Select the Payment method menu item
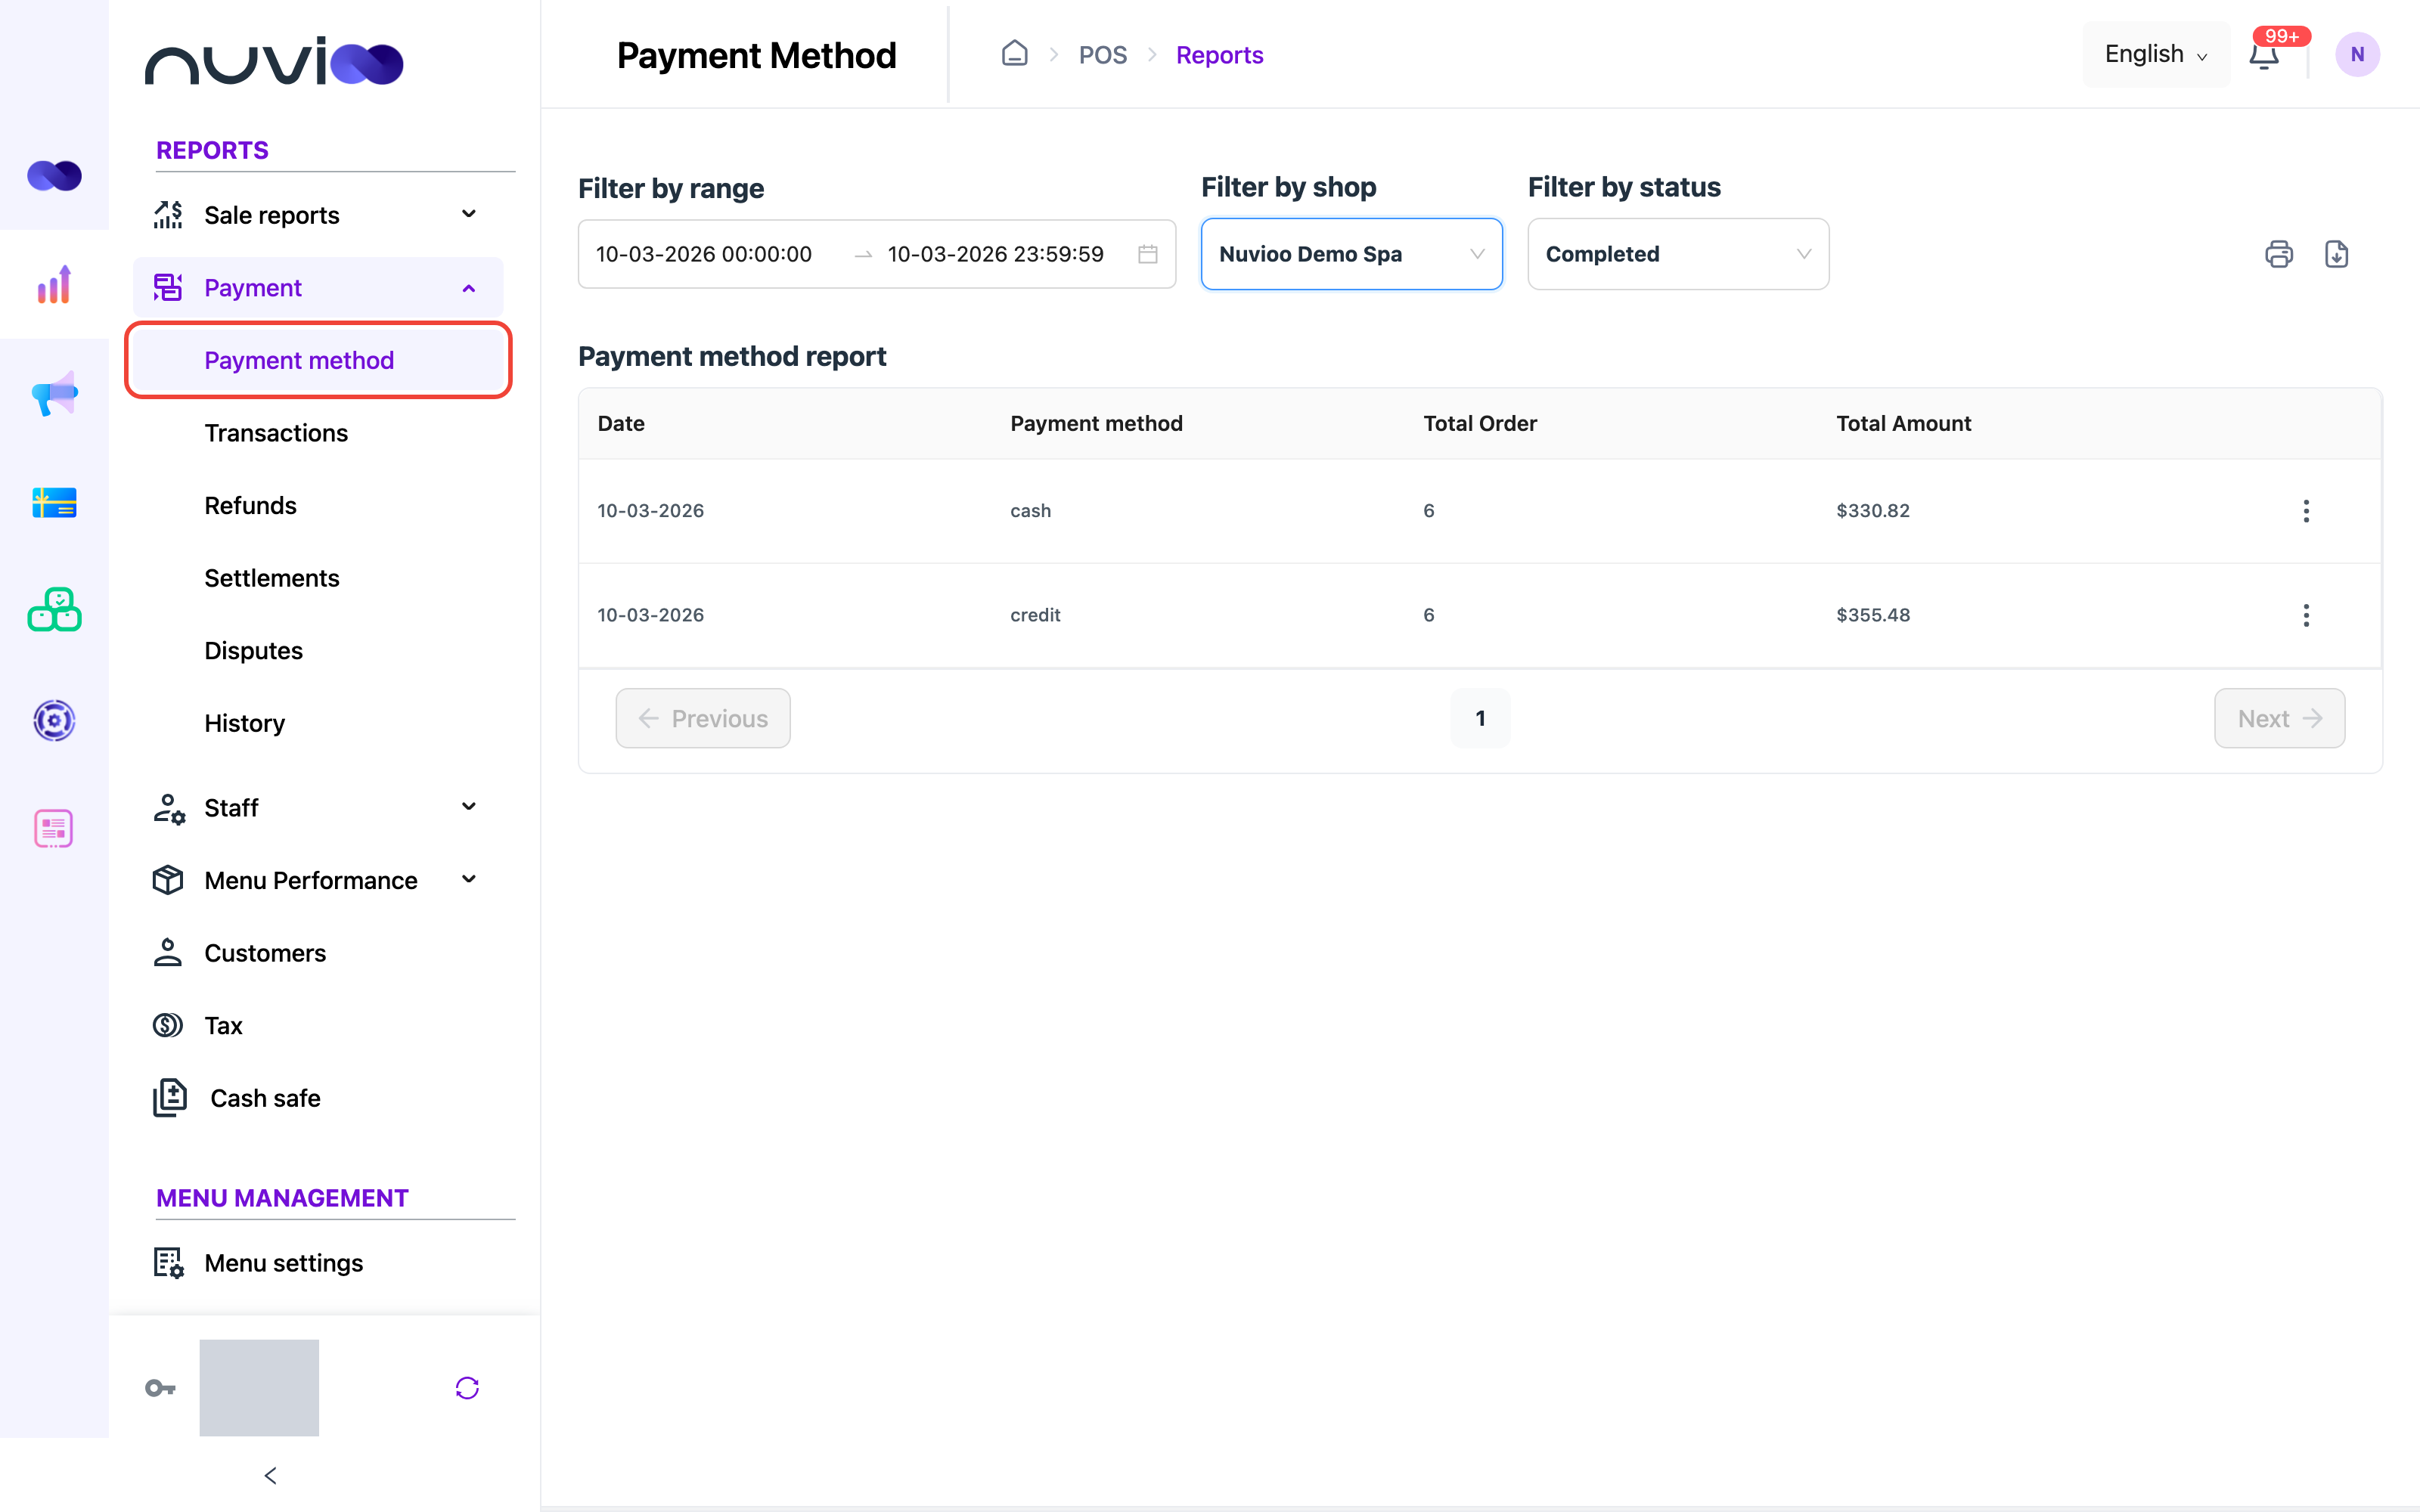The image size is (2420, 1512). [x=318, y=360]
